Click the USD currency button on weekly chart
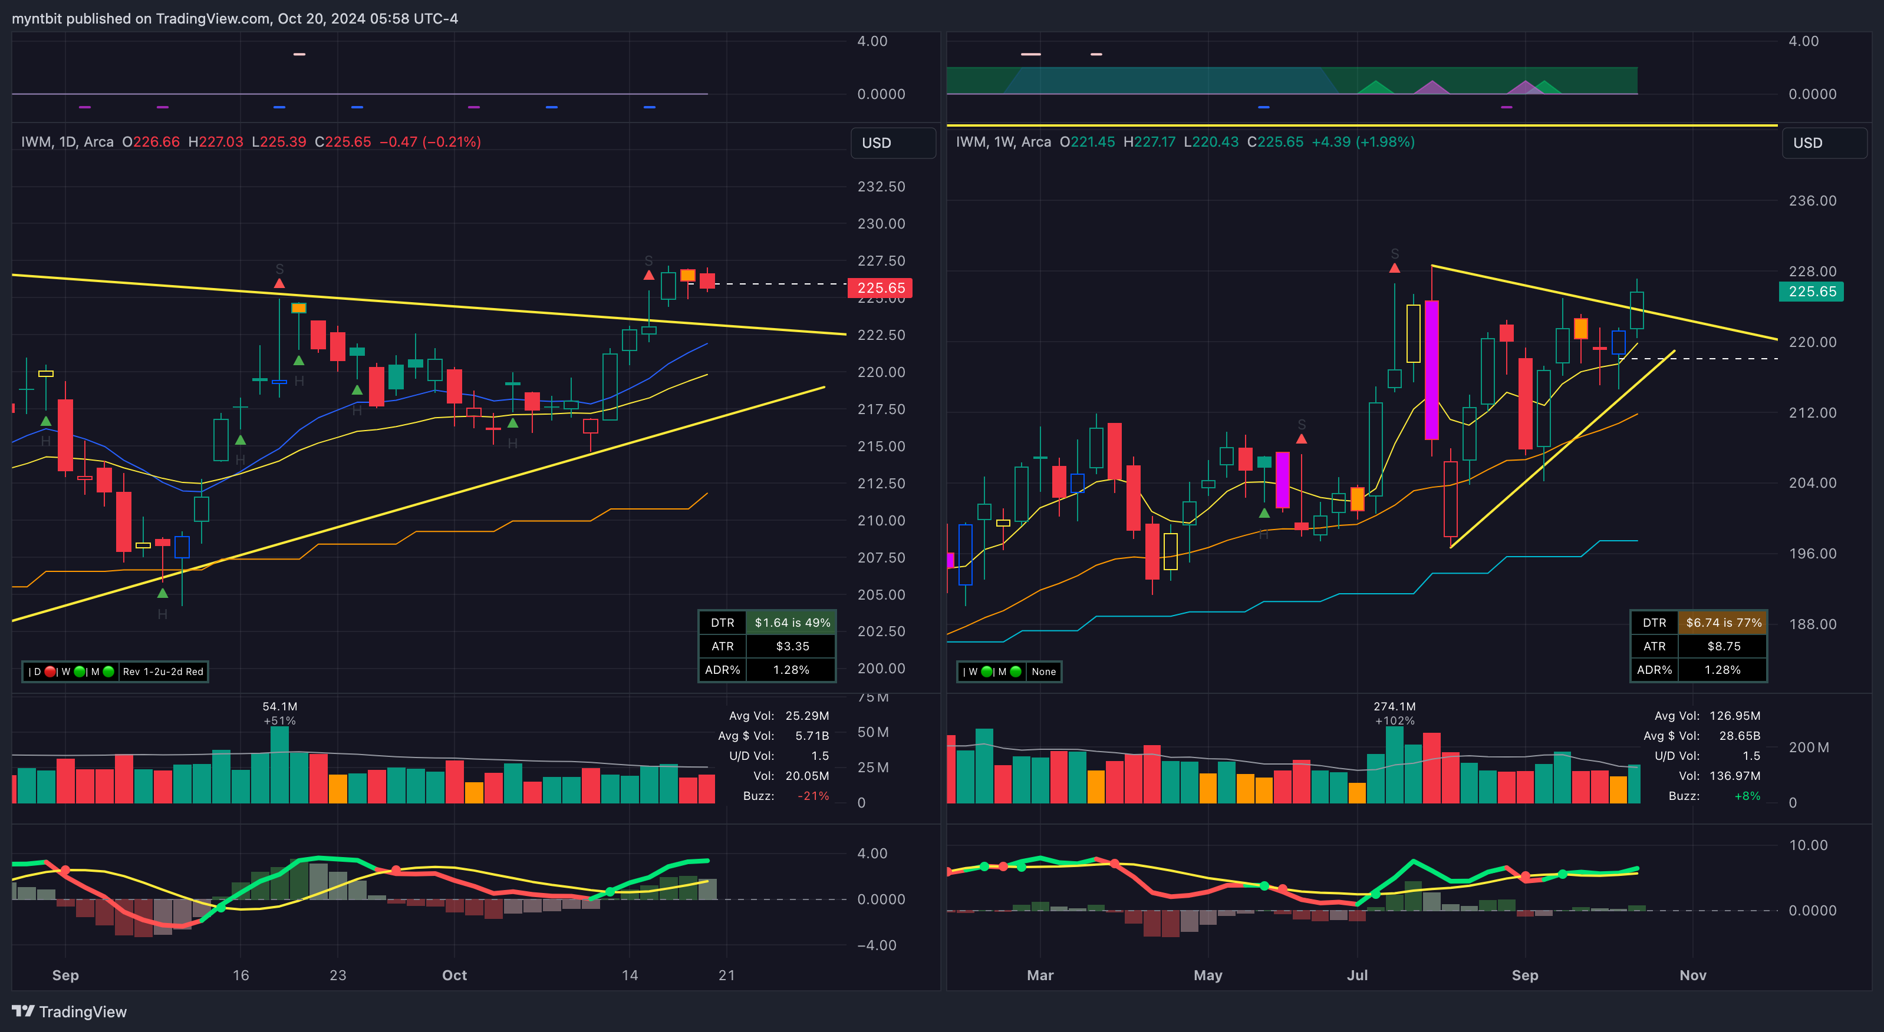Viewport: 1884px width, 1032px height. click(x=1823, y=143)
